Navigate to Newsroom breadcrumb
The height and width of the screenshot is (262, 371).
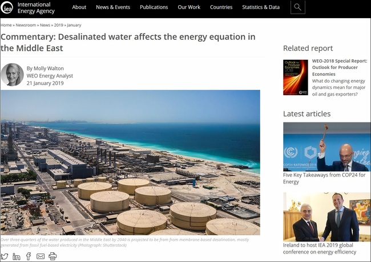click(x=27, y=26)
